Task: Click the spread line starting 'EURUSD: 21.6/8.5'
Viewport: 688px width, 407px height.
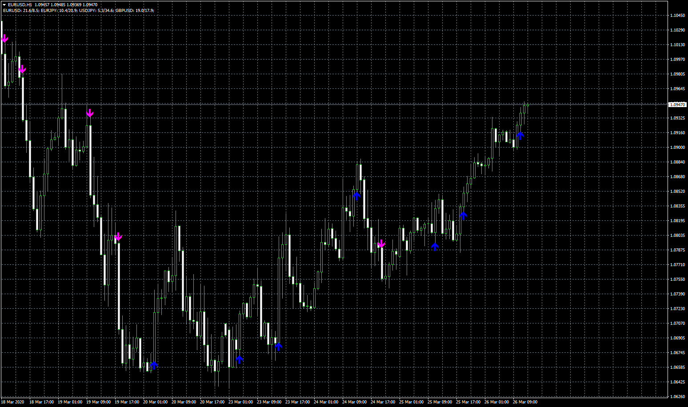Action: [x=78, y=10]
